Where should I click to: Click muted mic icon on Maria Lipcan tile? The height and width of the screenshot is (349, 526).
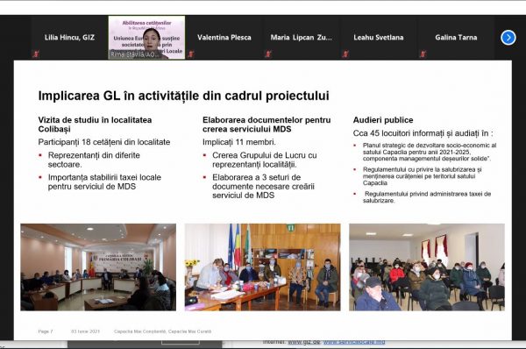tap(268, 53)
